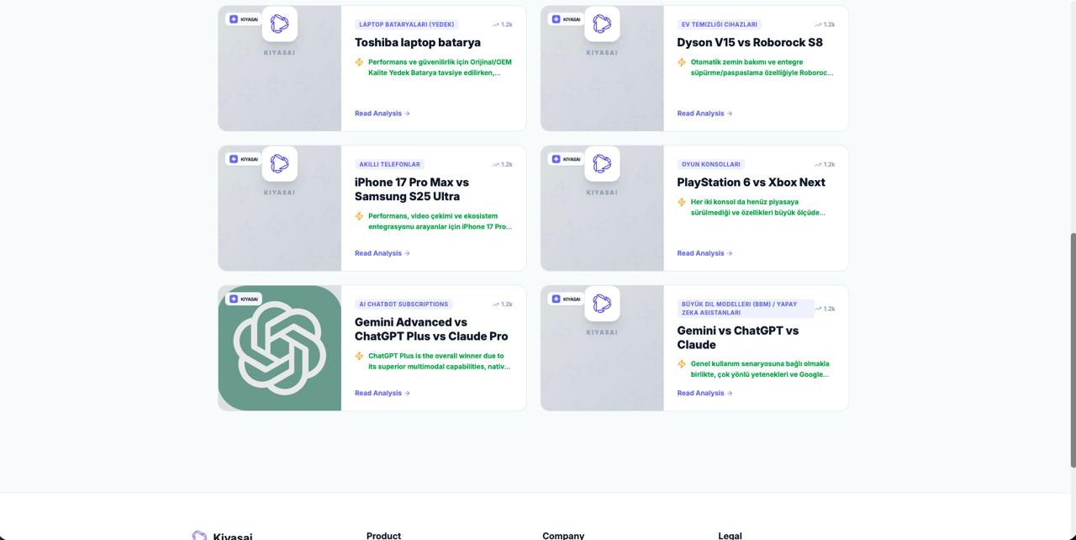The height and width of the screenshot is (540, 1076).
Task: Click the Kiyasai logo icon on Gemini vs ChatGPT vs Claude thumbnail
Action: pyautogui.click(x=602, y=304)
